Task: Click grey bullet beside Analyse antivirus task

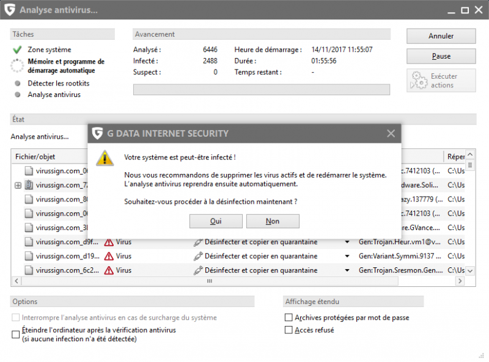Action: tap(18, 95)
